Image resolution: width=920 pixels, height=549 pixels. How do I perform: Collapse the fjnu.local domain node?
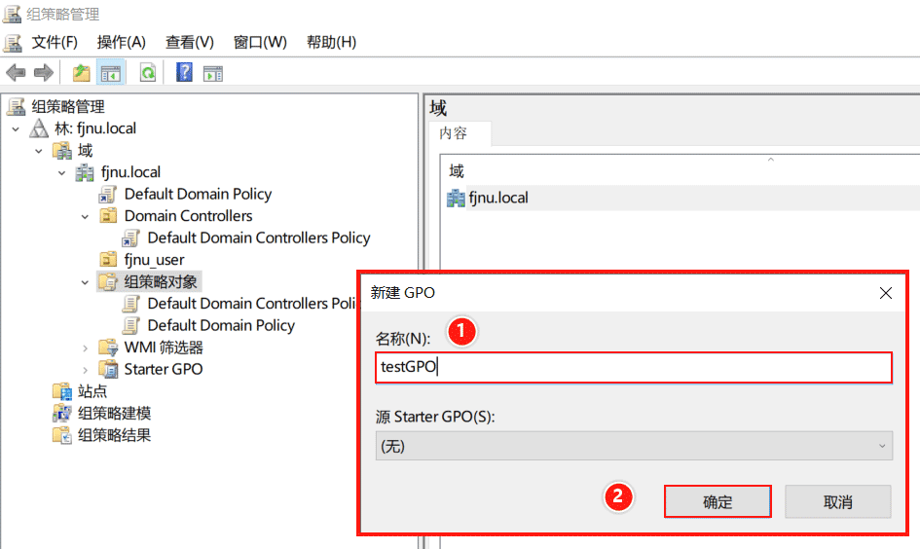tap(61, 172)
